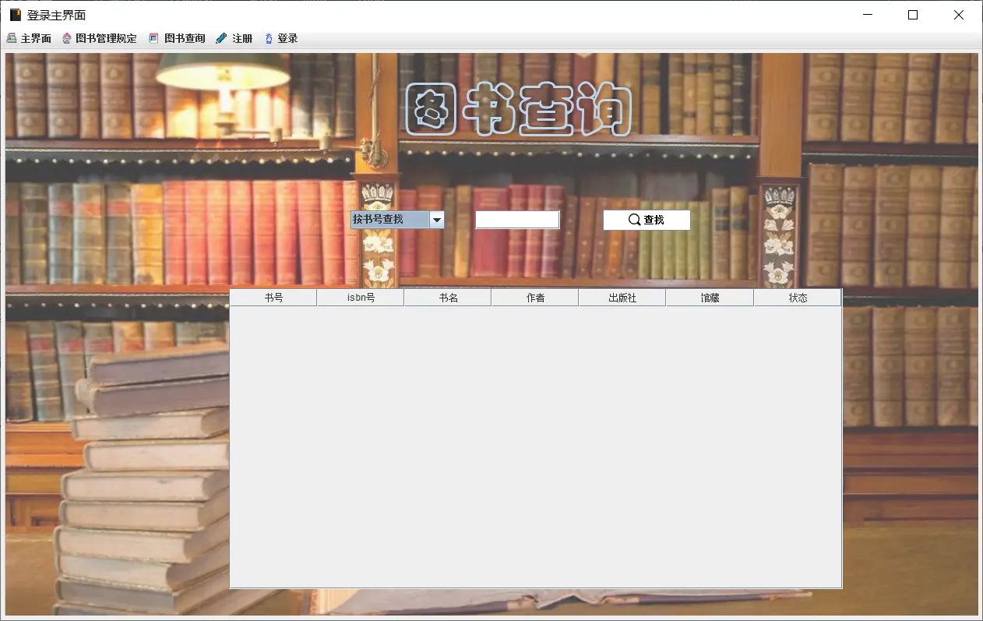The width and height of the screenshot is (983, 621).
Task: Open the 按书号查找 search type dropdown
Action: [389, 219]
